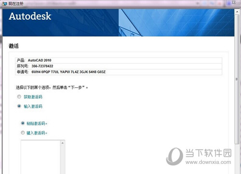This screenshot has height=174, width=241.
Task: Click the window icon beside 现在注册 title
Action: pyautogui.click(x=4, y=4)
